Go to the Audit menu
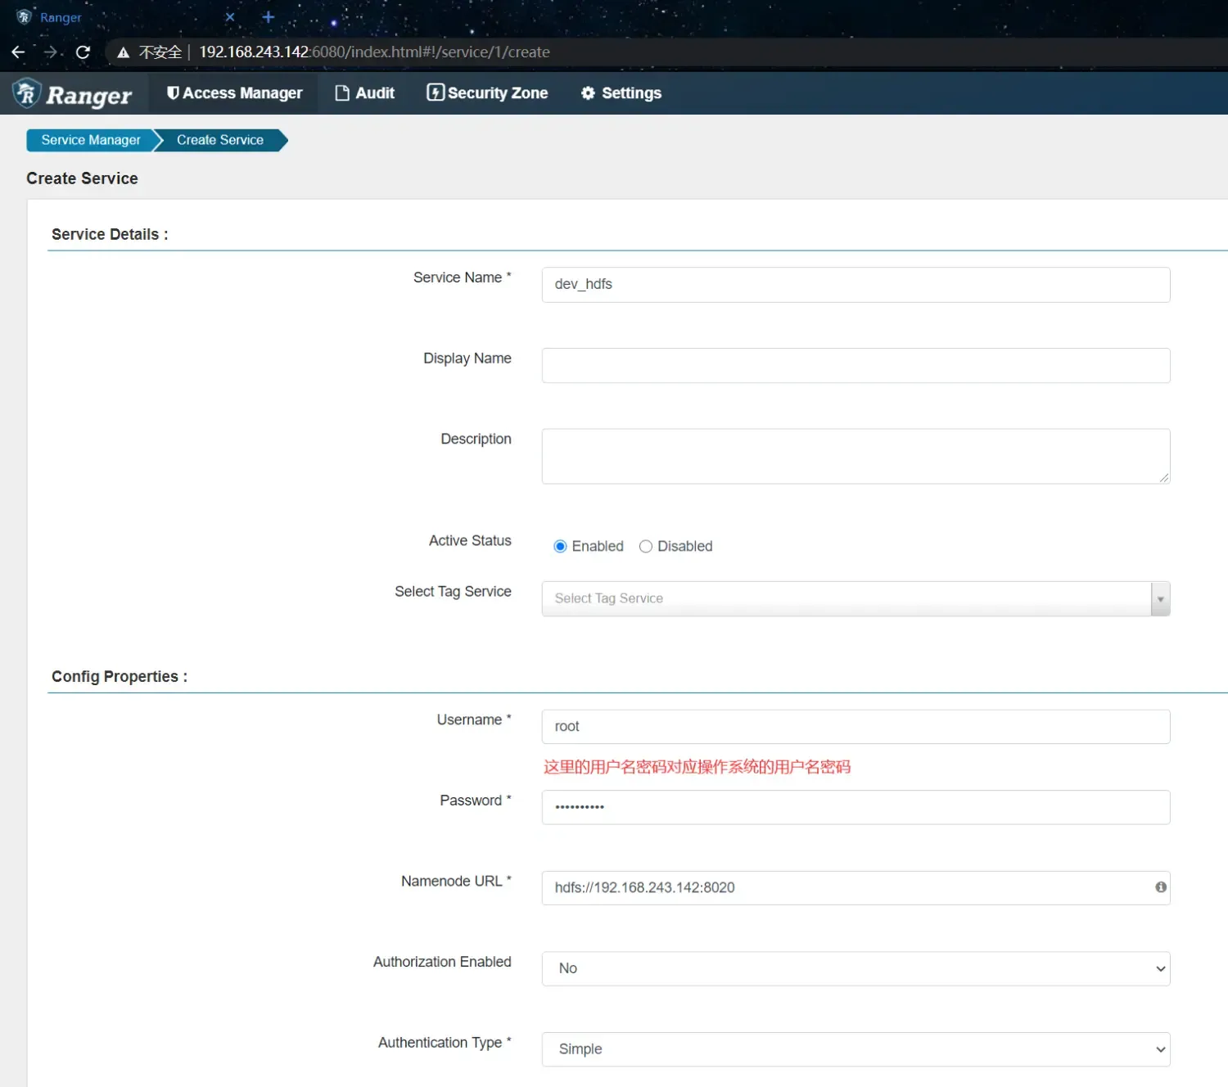This screenshot has width=1228, height=1087. (365, 93)
